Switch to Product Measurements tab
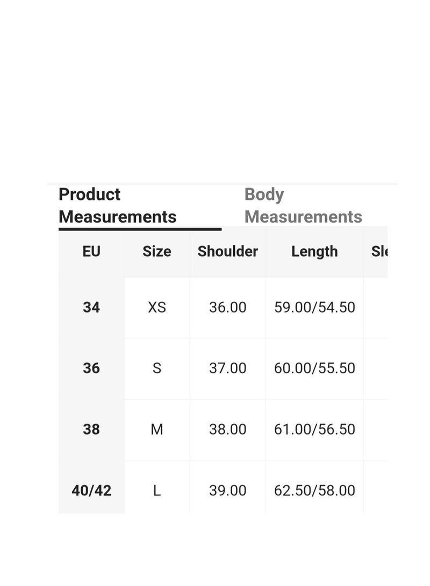This screenshot has width=430, height=586. [117, 206]
